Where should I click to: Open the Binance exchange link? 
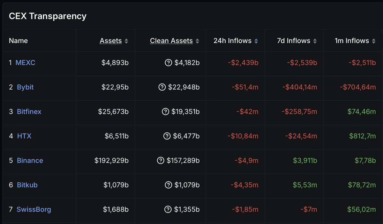[30, 161]
